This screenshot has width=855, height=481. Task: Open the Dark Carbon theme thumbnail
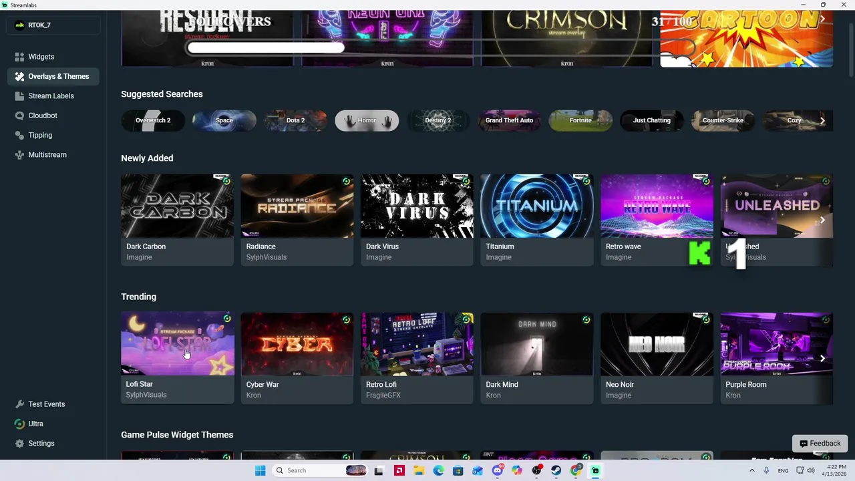click(177, 206)
